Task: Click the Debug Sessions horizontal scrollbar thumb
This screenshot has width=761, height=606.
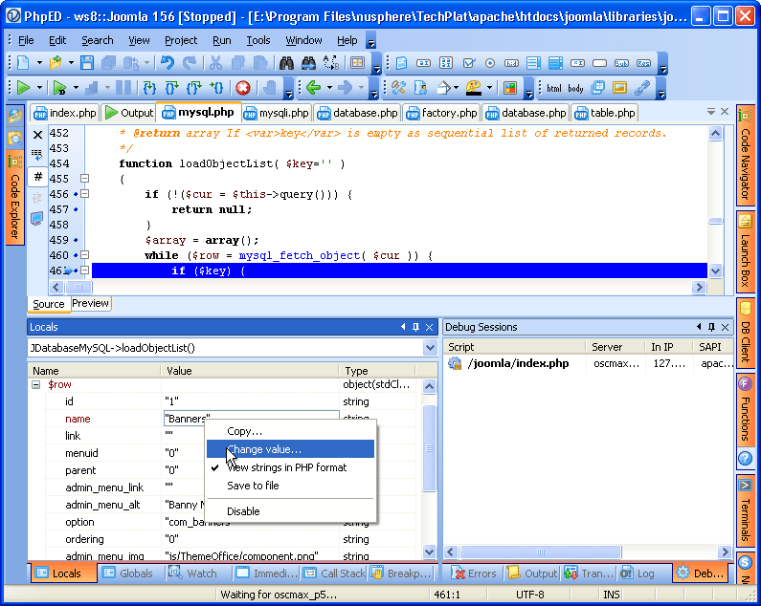Action: pos(541,552)
